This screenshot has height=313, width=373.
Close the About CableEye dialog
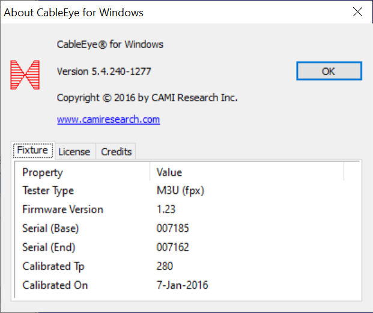(357, 12)
